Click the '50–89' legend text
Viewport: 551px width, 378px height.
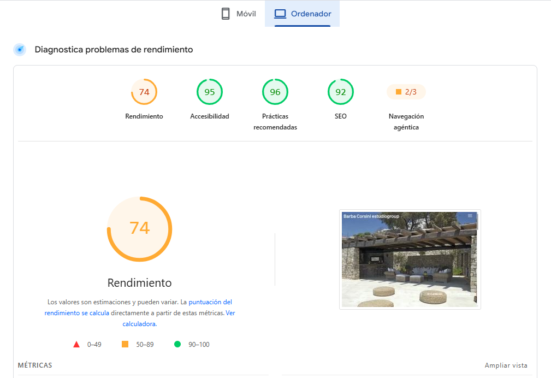click(145, 345)
